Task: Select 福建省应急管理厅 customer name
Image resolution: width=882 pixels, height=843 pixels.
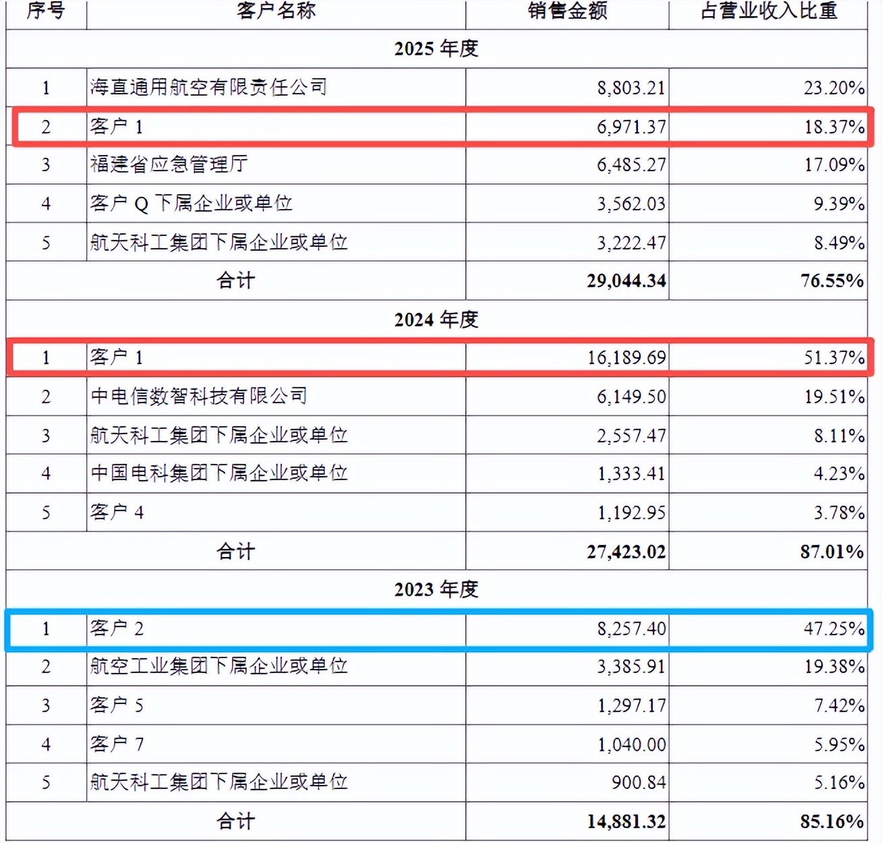Action: click(x=169, y=164)
